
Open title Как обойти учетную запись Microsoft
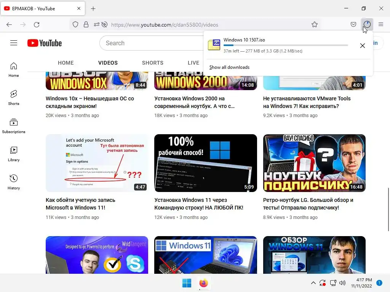point(80,204)
